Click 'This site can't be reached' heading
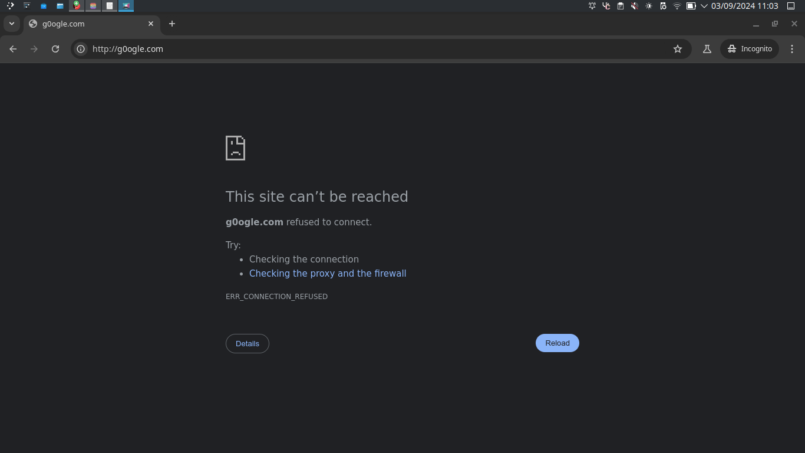Viewport: 805px width, 453px height. pos(317,196)
